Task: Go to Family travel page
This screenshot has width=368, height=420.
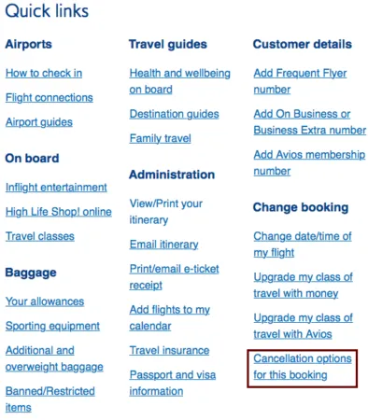Action: tap(161, 138)
